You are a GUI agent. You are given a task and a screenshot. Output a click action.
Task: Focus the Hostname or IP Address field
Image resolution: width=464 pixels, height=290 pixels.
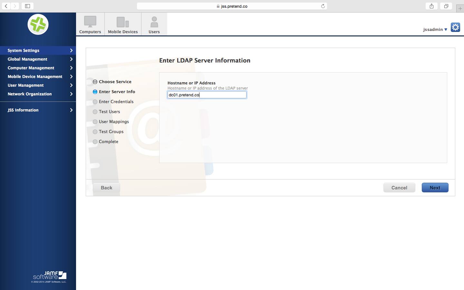click(207, 95)
